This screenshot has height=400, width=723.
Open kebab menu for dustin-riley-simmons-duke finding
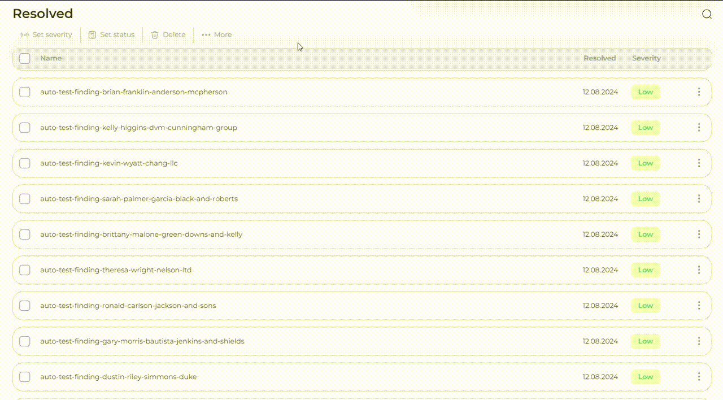699,377
